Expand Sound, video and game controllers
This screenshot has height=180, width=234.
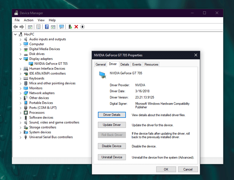click(20, 123)
